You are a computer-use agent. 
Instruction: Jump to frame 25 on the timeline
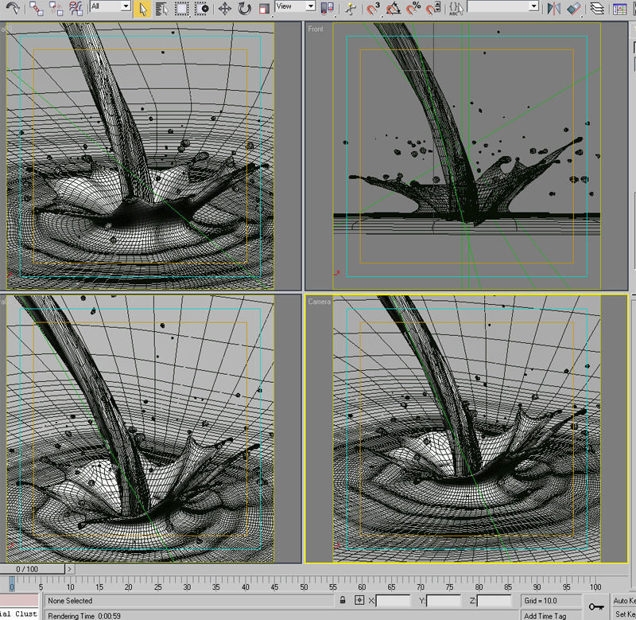[x=157, y=587]
